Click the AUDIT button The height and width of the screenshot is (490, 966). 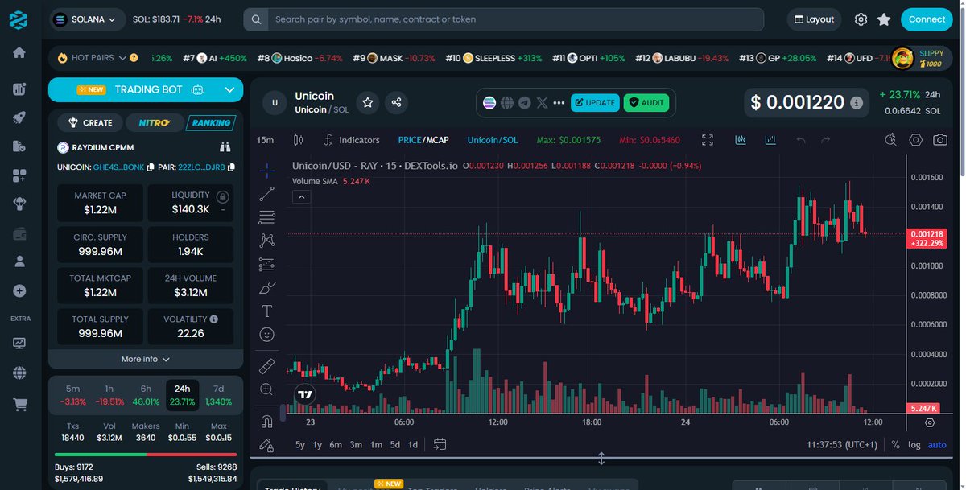pyautogui.click(x=646, y=103)
